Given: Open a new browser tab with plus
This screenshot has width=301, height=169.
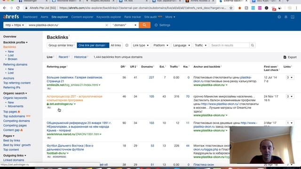Looking at the screenshot, I should (x=287, y=1).
